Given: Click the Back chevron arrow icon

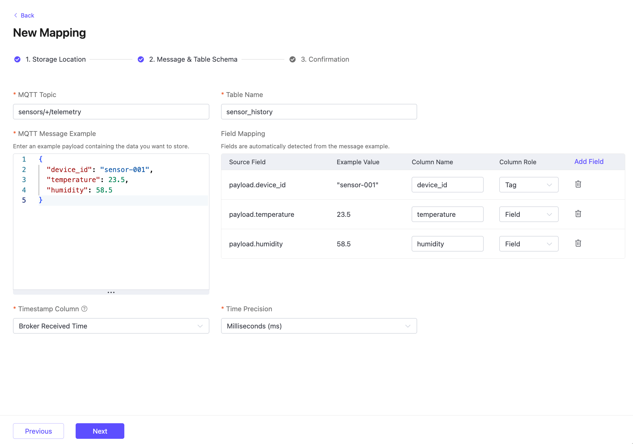Looking at the screenshot, I should [x=16, y=15].
